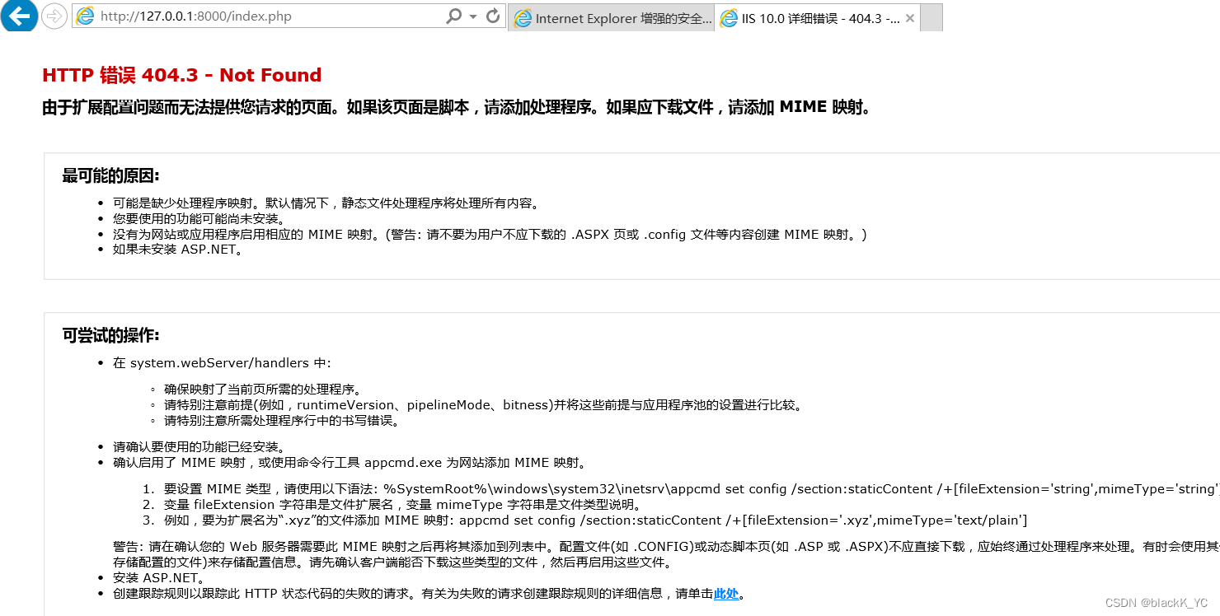This screenshot has height=616, width=1220.
Task: Click the appcmd .xyz MIME mapping example line
Action: pyautogui.click(x=596, y=520)
